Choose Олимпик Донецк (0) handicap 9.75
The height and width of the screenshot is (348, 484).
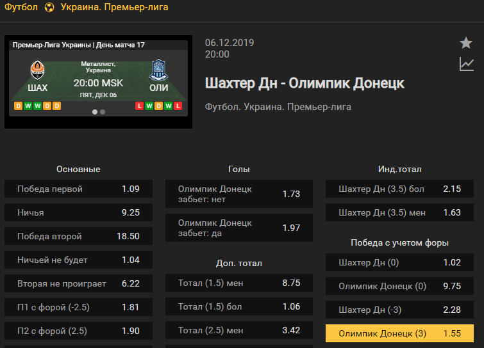click(399, 286)
